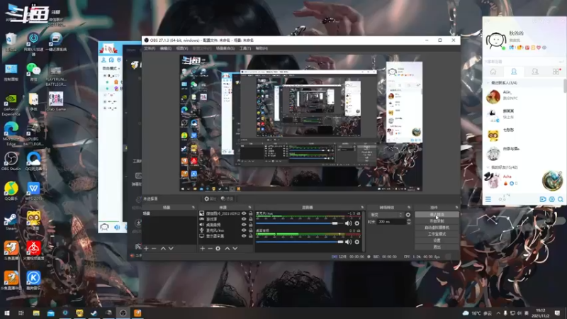Viewport: 567px width, 319px height.
Task: Toggle visibility of the 桌面音频 desktop audio source
Action: pyautogui.click(x=244, y=225)
